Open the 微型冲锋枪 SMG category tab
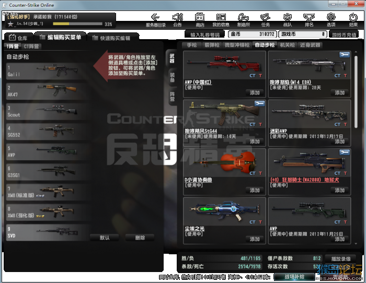The height and width of the screenshot is (283, 366). 237,45
